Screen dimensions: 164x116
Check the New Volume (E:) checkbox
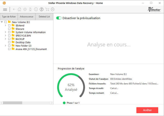tap(6, 22)
